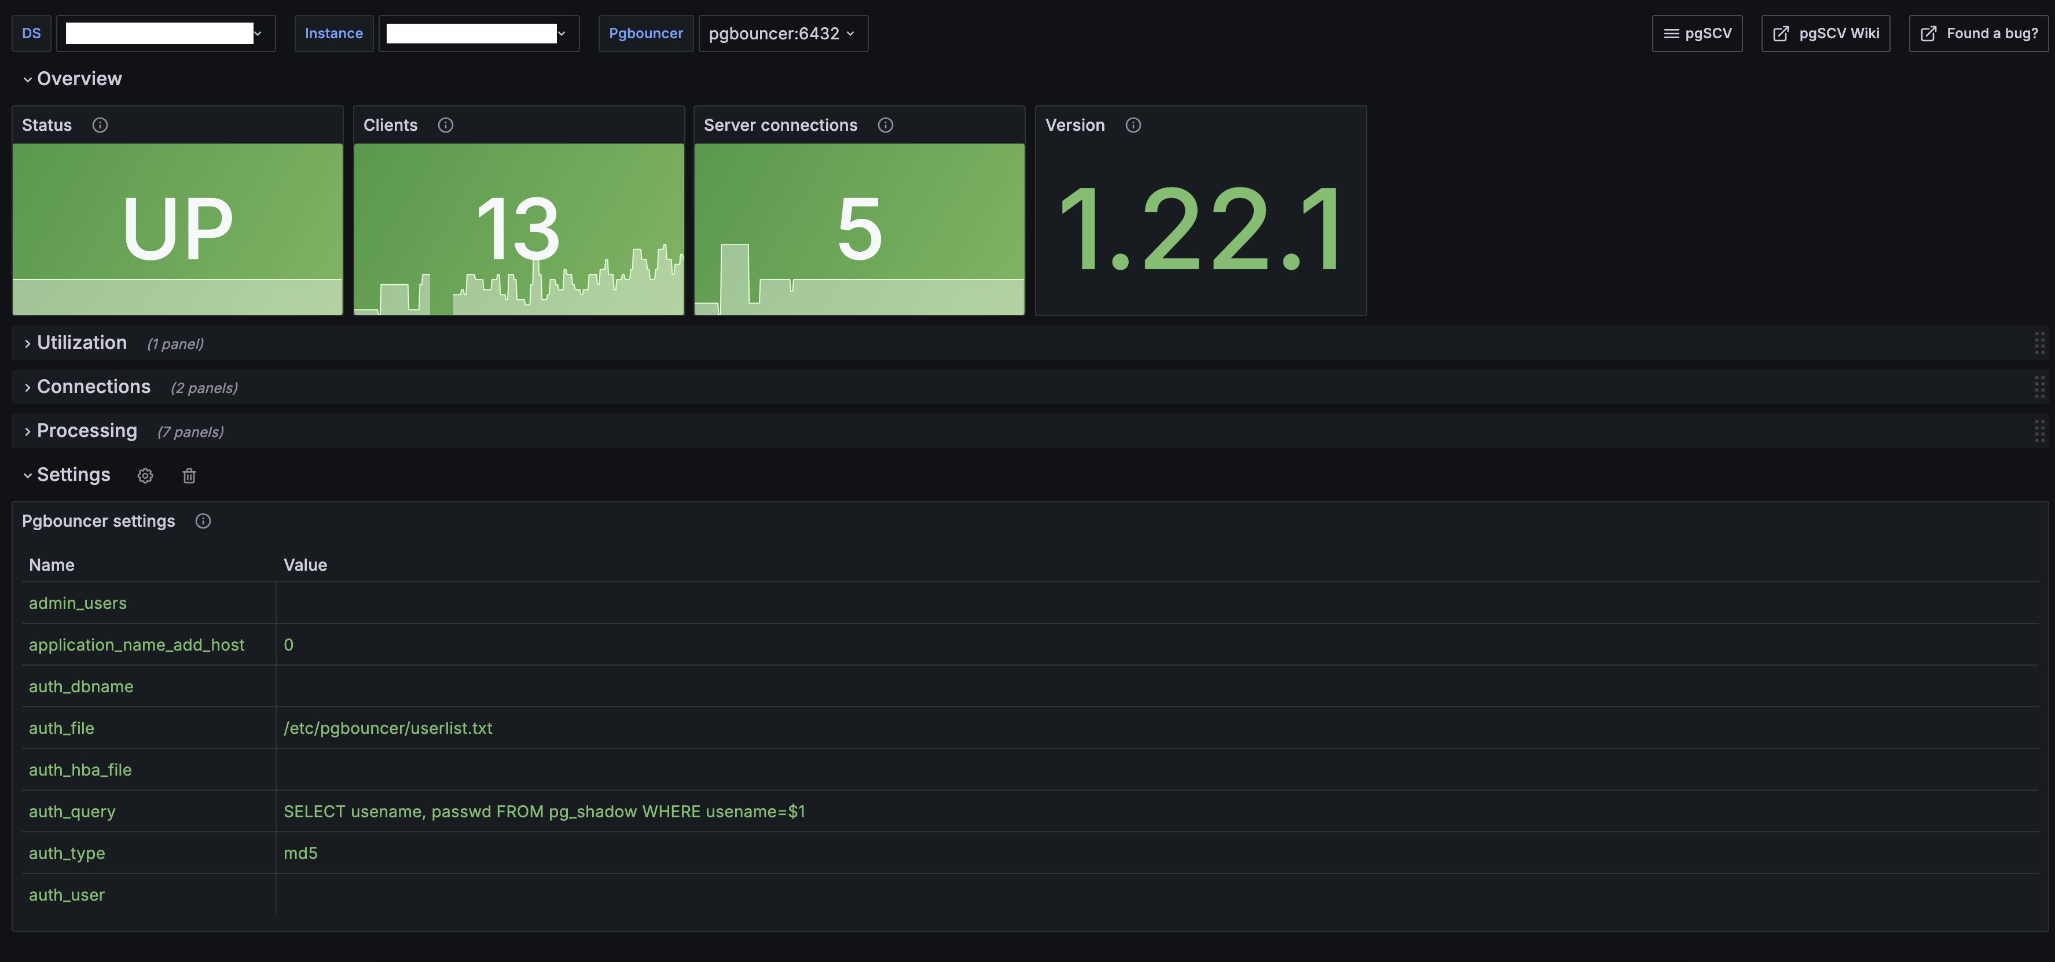Open the pgSCV links menu
The height and width of the screenshot is (962, 2055).
(x=1697, y=34)
